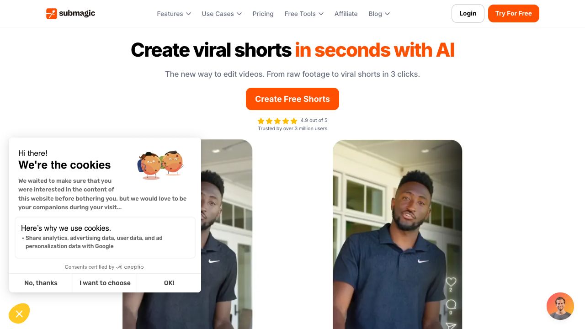Expand the Blog dropdown menu

click(x=379, y=14)
